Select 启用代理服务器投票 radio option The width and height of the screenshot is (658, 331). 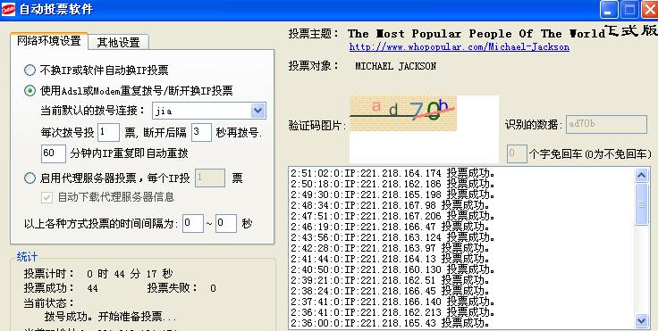(x=30, y=178)
